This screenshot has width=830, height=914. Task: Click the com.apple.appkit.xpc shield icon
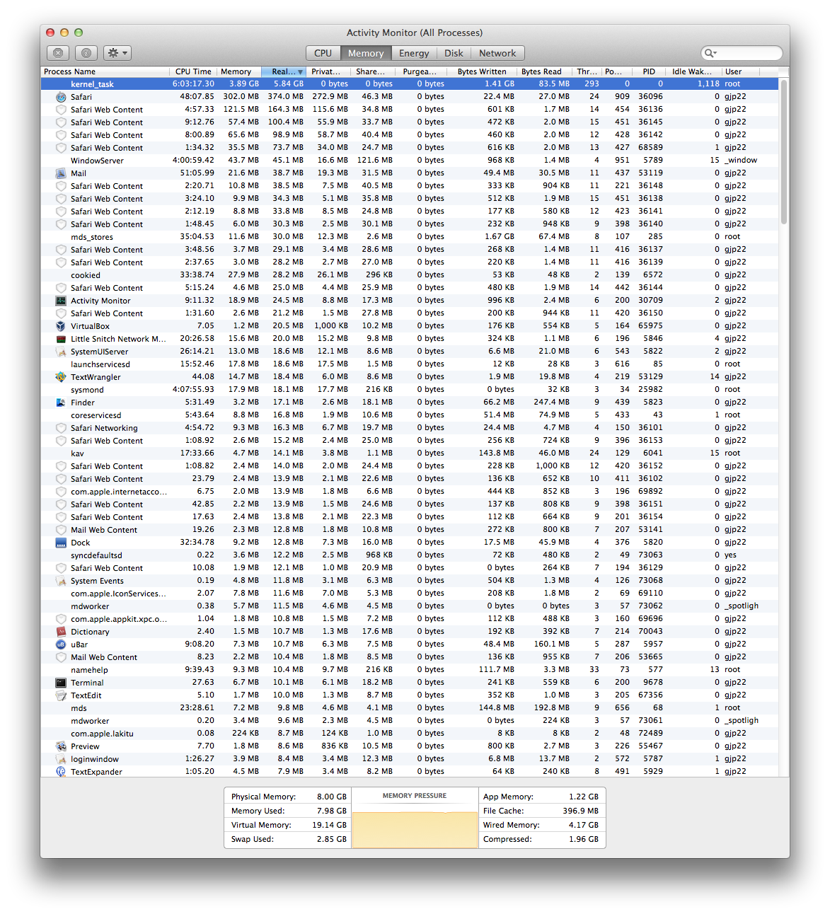tap(61, 619)
